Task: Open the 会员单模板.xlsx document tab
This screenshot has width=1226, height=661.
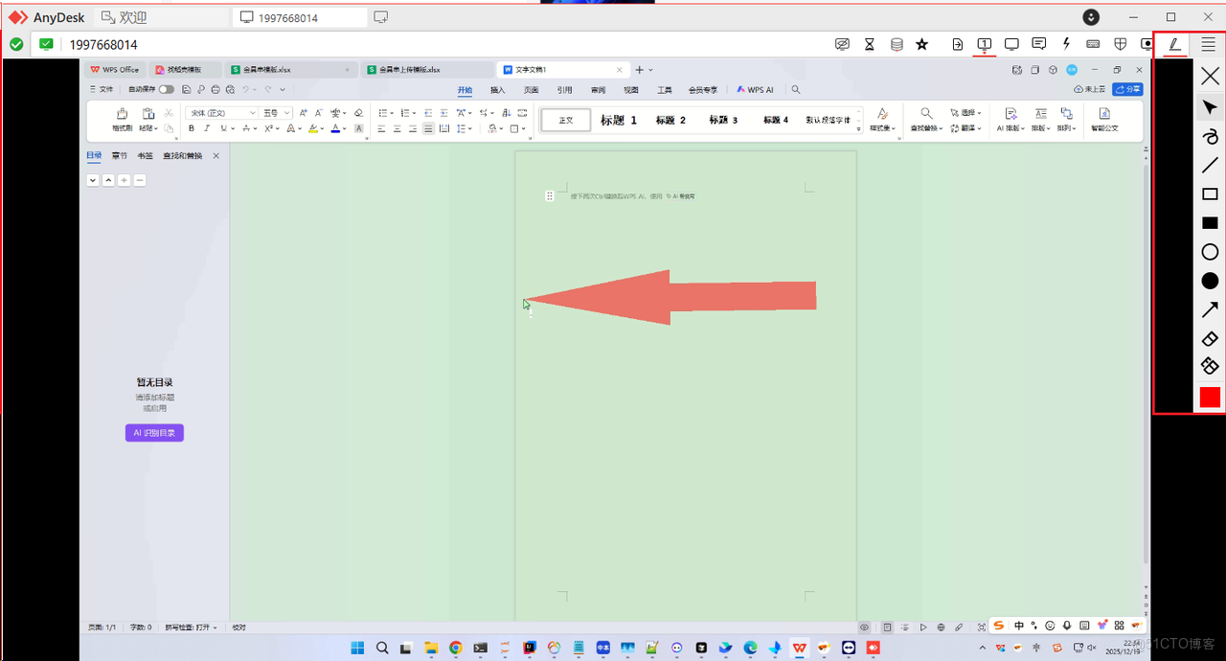Action: (x=268, y=70)
